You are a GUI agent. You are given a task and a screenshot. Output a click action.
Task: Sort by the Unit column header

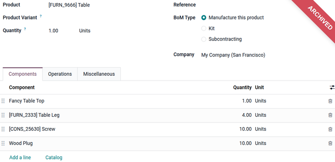point(260,88)
